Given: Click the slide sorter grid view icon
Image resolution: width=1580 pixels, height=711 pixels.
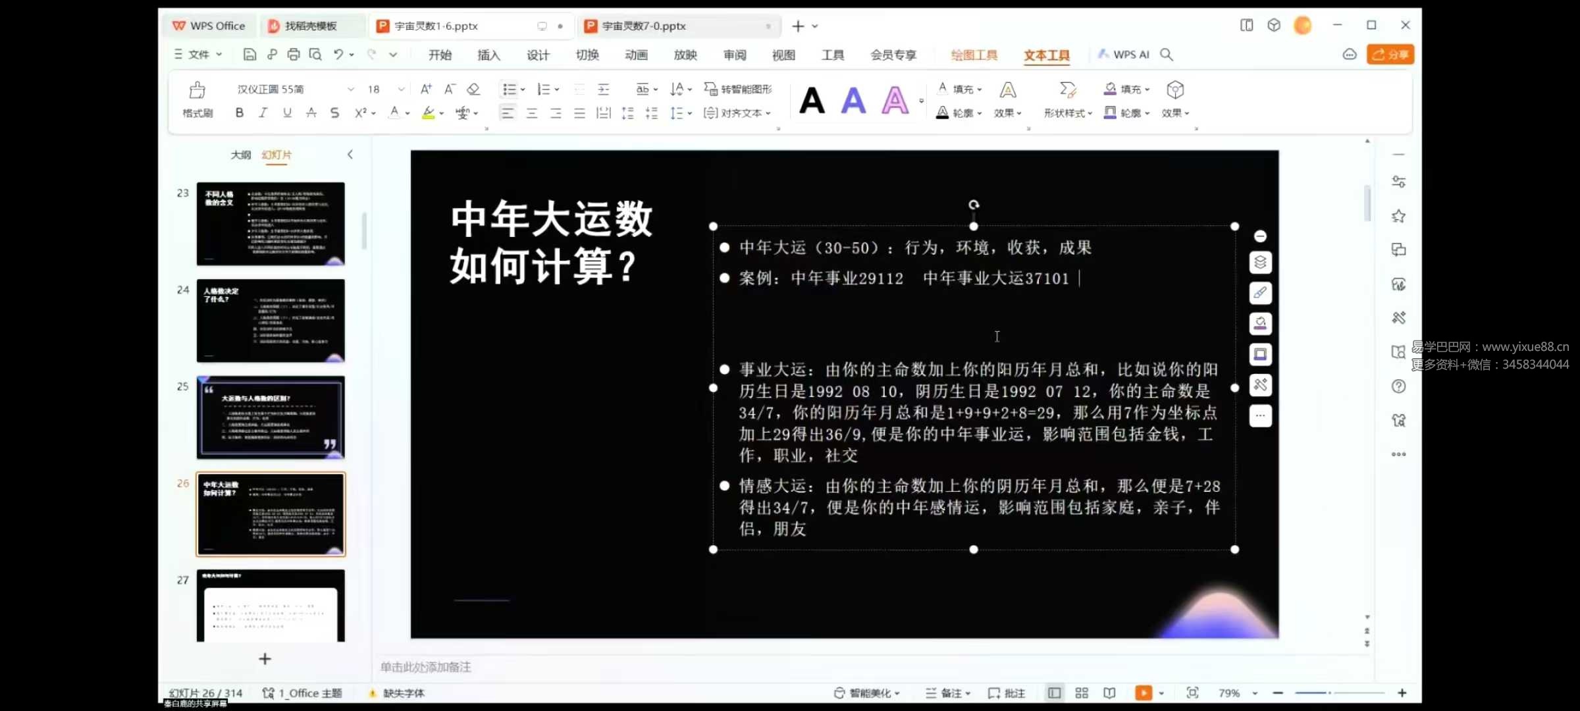Looking at the screenshot, I should pos(1082,693).
